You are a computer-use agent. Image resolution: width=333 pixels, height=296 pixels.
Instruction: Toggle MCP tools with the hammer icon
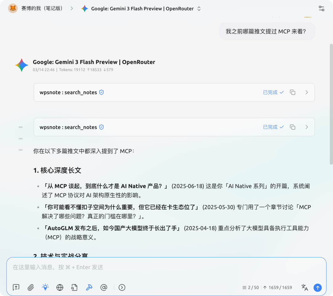click(x=89, y=287)
